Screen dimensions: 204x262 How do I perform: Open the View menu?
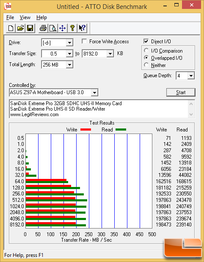coord(25,17)
